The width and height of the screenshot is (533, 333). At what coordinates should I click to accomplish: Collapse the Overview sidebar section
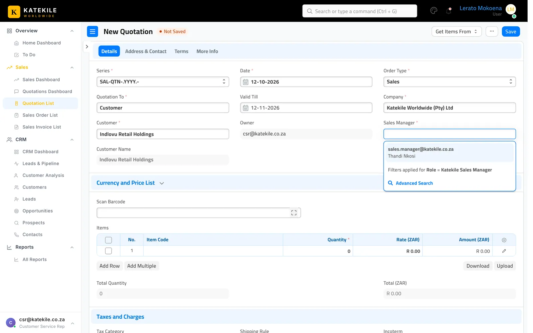click(x=72, y=31)
